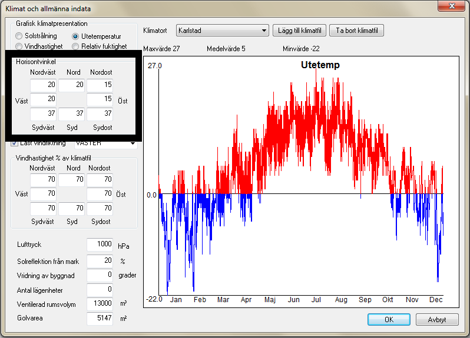Click the Klimatort label
The width and height of the screenshot is (470, 338).
[155, 31]
